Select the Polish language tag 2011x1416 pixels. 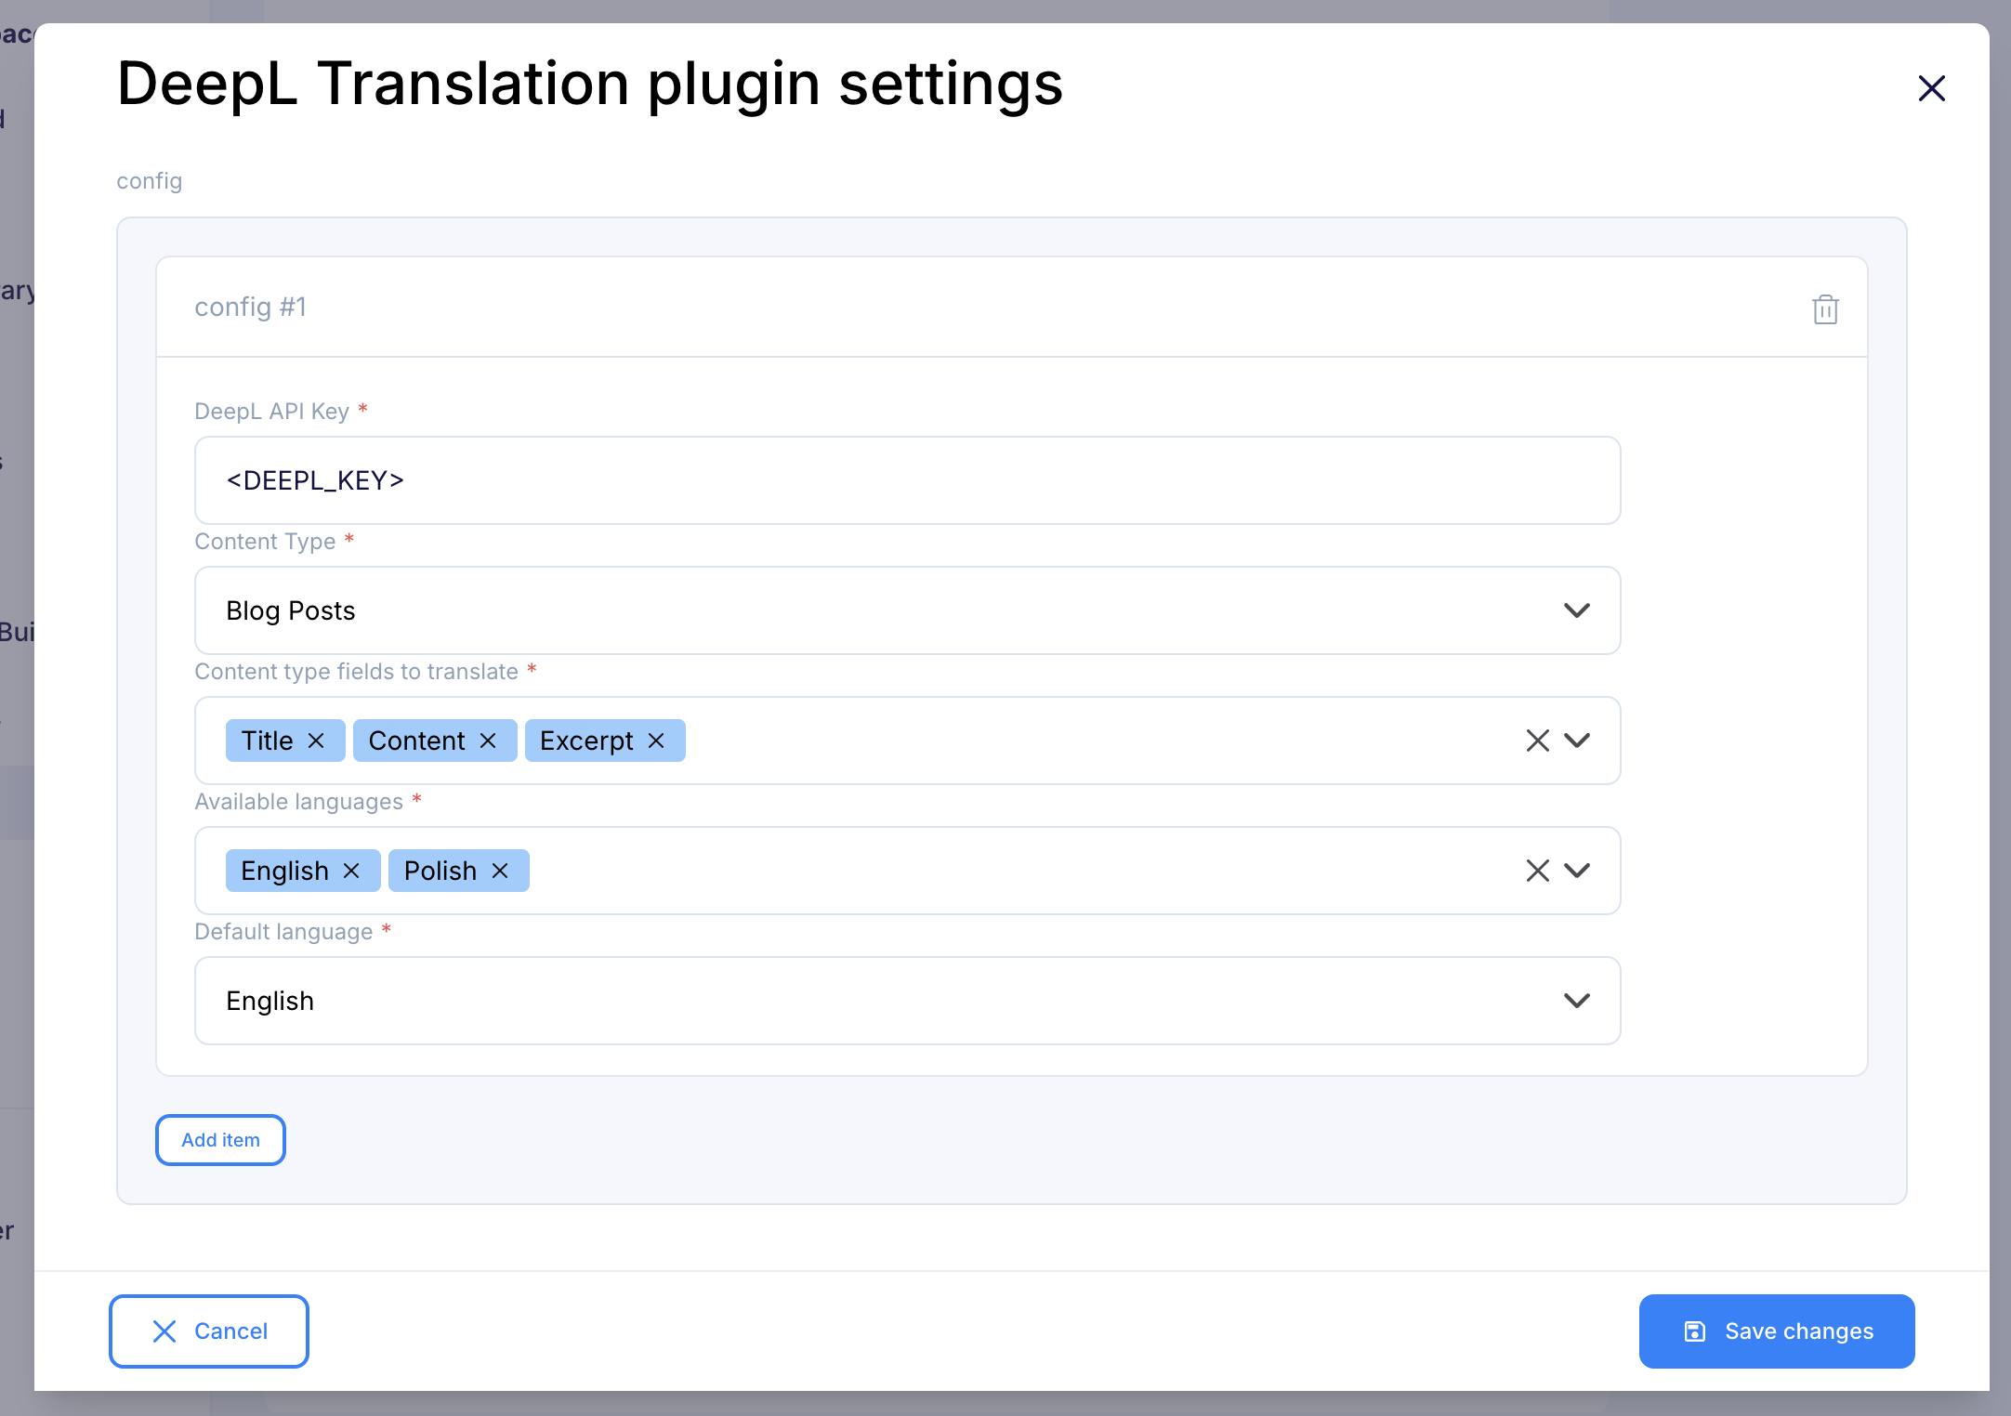[440, 871]
